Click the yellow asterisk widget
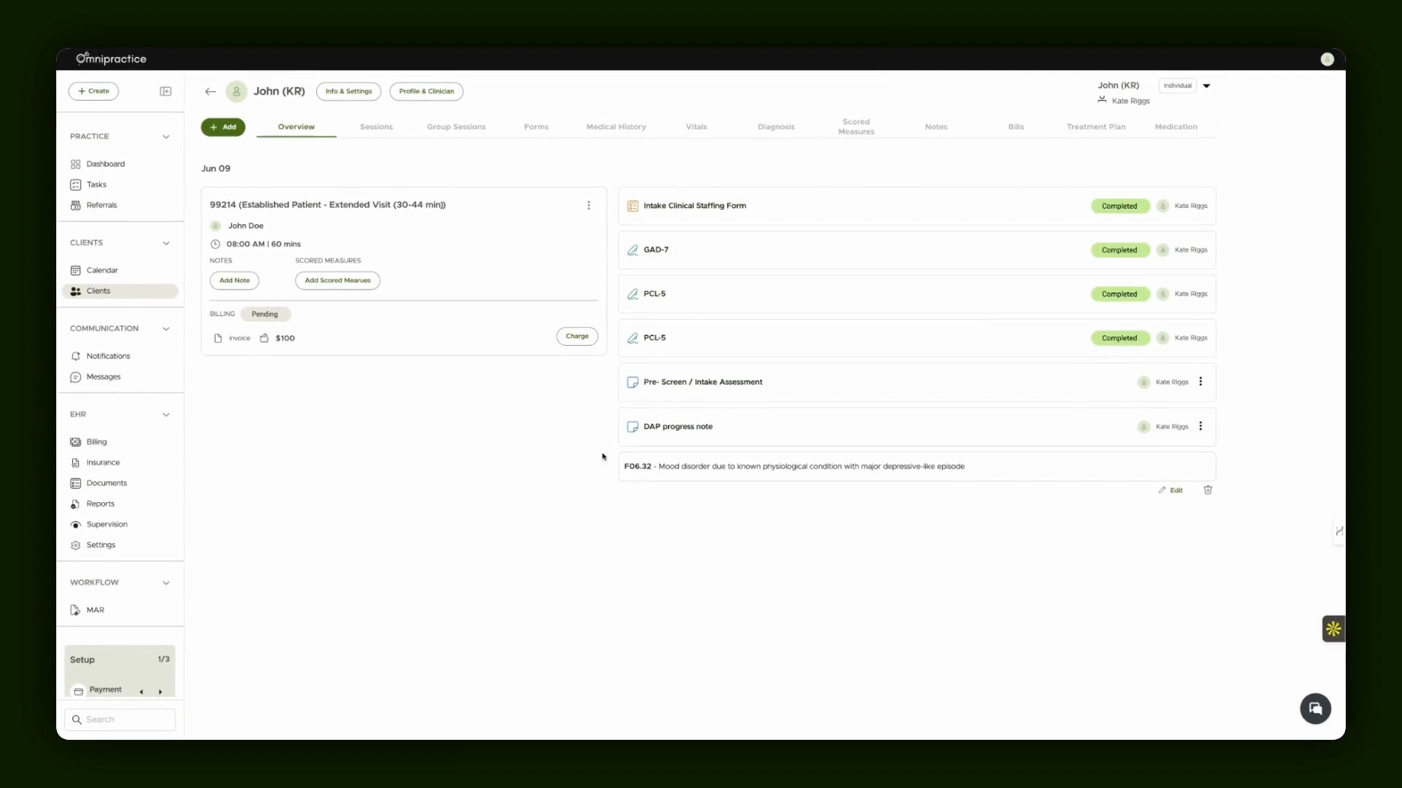Image resolution: width=1402 pixels, height=788 pixels. [1333, 629]
